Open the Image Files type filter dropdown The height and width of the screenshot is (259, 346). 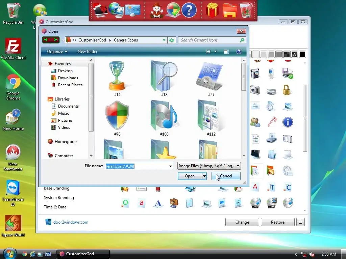209,166
